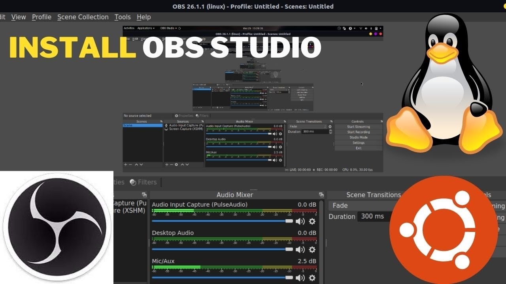This screenshot has height=284, width=506.
Task: Mute Desktop Audio in the previewed Audio Mixer
Action: coord(275,147)
